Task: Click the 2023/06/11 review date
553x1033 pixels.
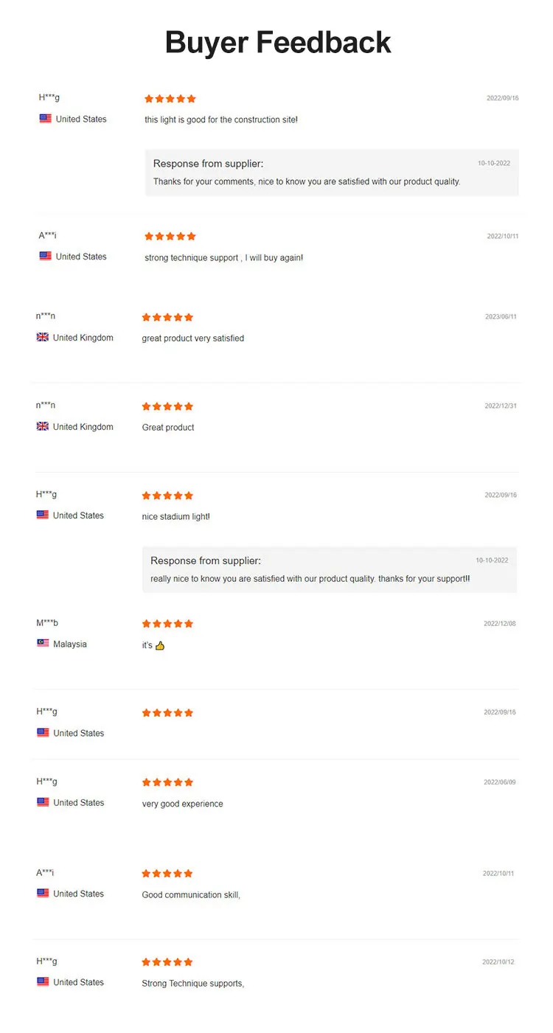Action: [x=501, y=317]
